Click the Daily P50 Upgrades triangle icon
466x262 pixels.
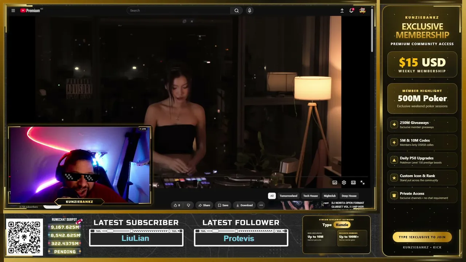pos(394,160)
